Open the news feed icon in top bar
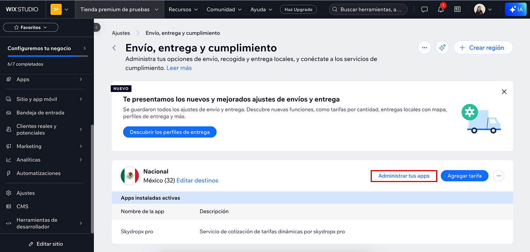Screen dimensions: 530x252 (x=457, y=9)
